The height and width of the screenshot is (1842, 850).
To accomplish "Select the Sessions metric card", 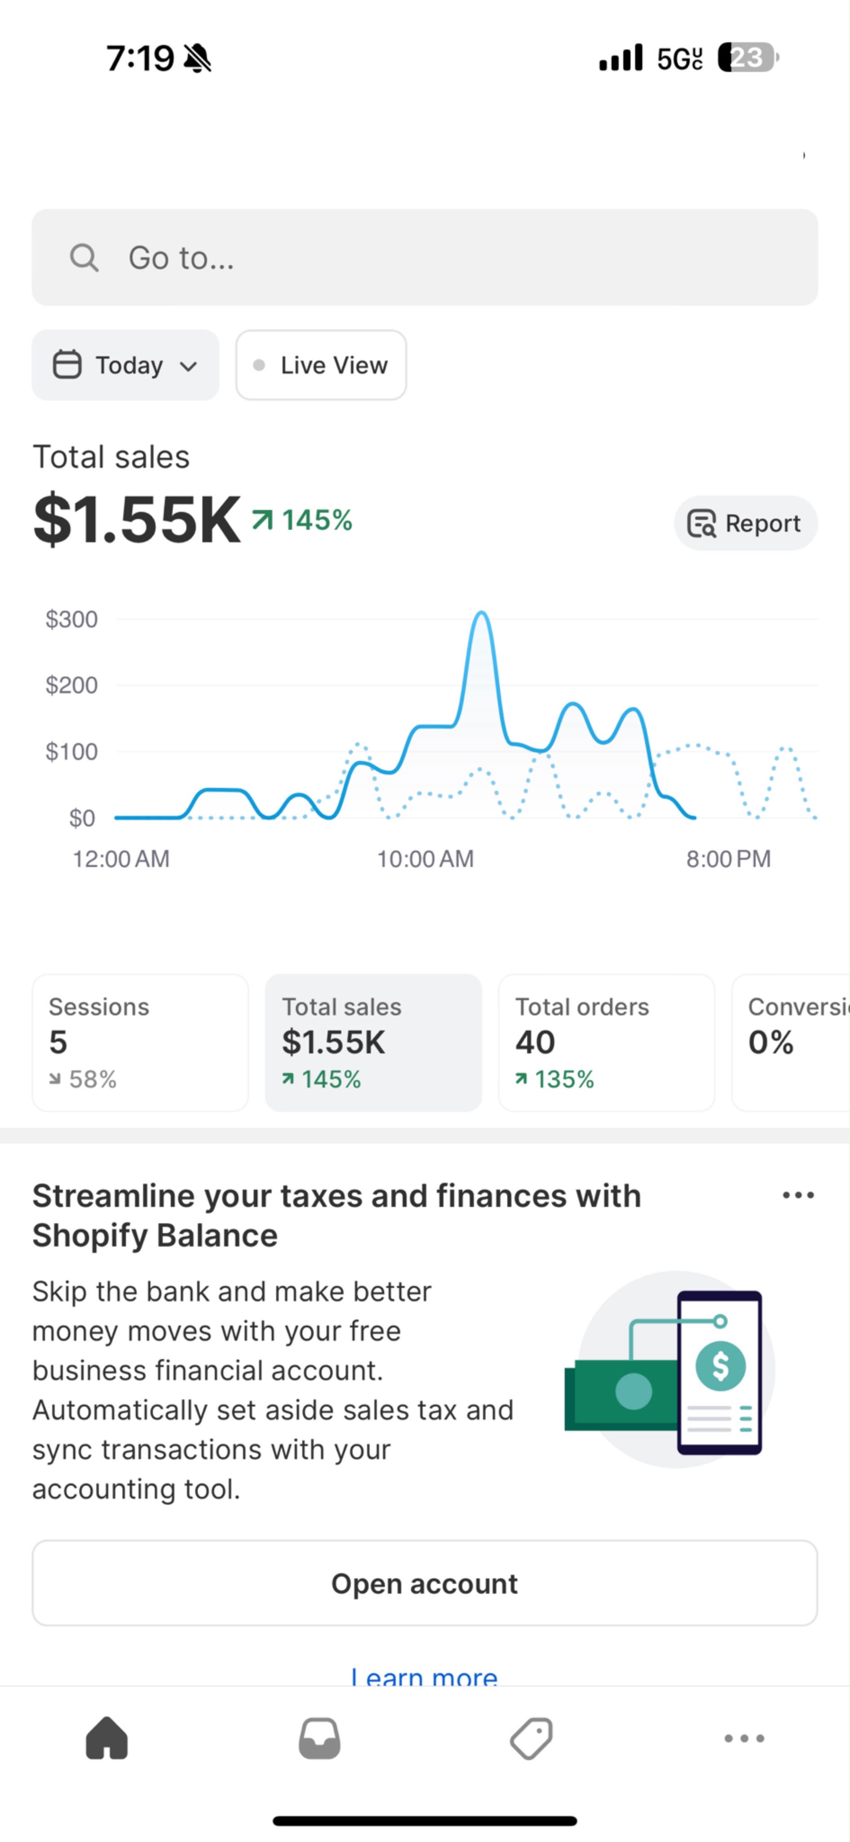I will click(x=140, y=1042).
